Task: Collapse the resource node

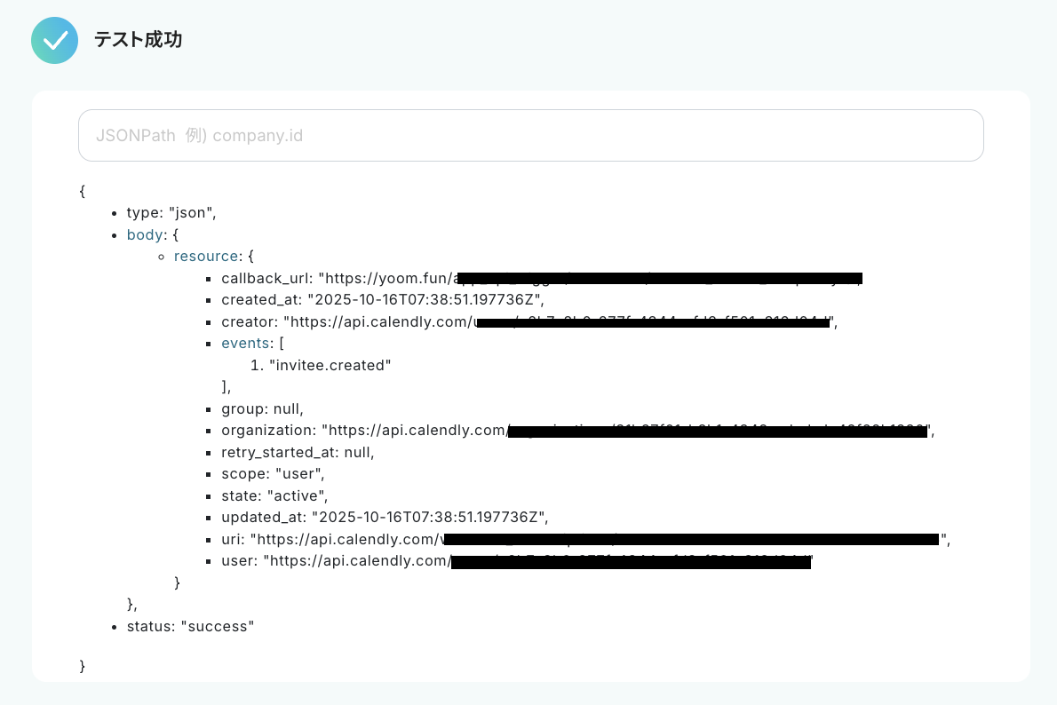Action: click(206, 257)
